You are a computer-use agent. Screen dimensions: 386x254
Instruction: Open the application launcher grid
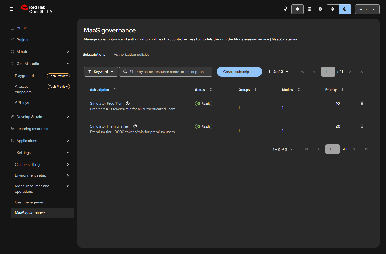click(309, 9)
